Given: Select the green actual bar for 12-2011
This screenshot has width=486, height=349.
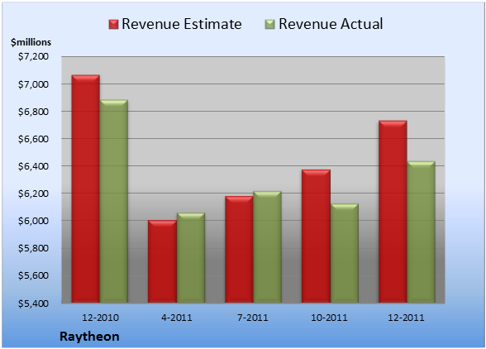Looking at the screenshot, I should point(421,232).
